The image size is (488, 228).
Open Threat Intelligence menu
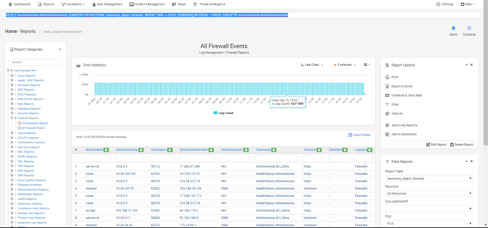[209, 4]
